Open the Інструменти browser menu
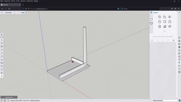This screenshot has height=102, width=181. click(30, 1)
